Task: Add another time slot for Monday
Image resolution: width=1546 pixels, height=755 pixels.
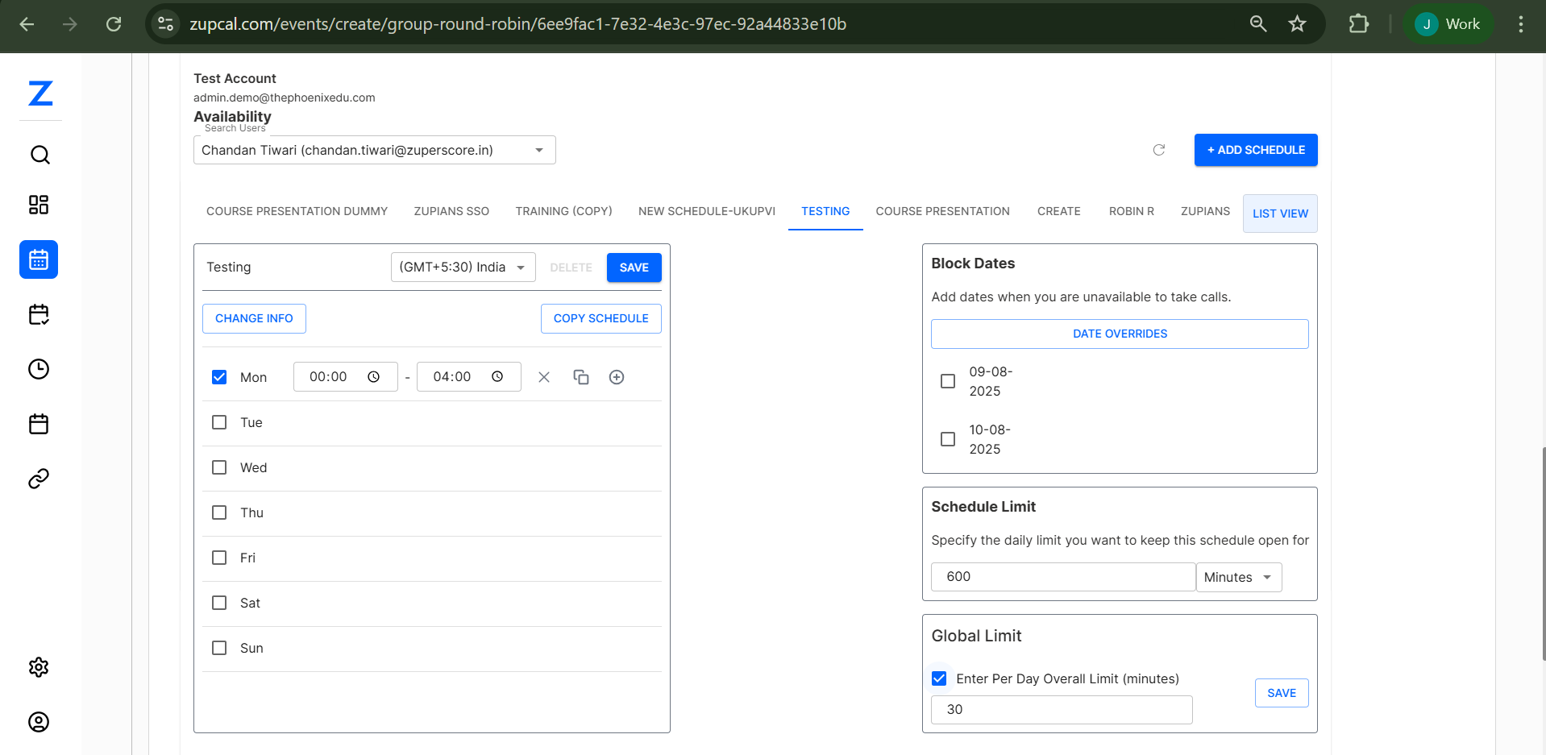Action: pyautogui.click(x=617, y=377)
